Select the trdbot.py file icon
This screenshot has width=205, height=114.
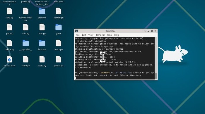pos(9,43)
